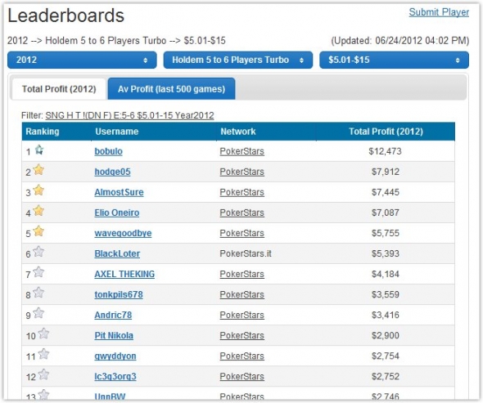The image size is (483, 403).
Task: Expand the Holdem 5 to 6 Players Turbo dropdown
Action: (237, 60)
